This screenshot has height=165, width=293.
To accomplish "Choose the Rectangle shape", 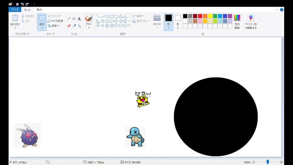I will click(x=112, y=16).
